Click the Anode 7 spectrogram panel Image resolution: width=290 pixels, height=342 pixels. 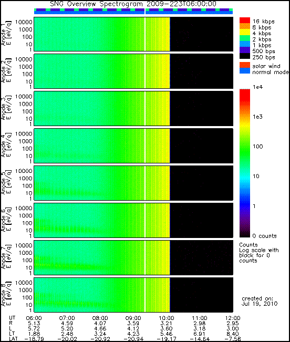[133, 257]
